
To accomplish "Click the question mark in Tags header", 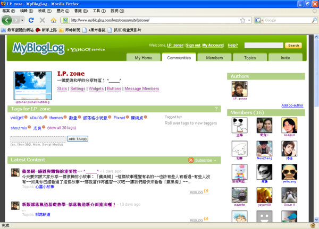I will tap(216, 109).
